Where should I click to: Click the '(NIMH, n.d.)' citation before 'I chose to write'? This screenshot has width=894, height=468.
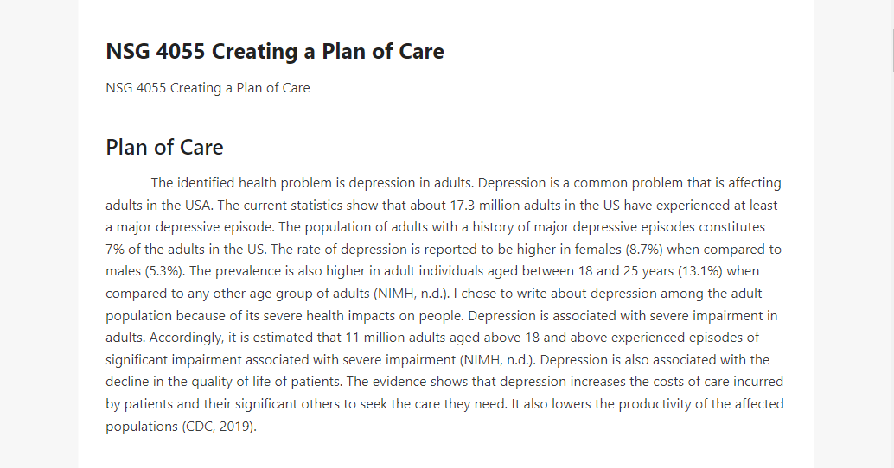(412, 294)
